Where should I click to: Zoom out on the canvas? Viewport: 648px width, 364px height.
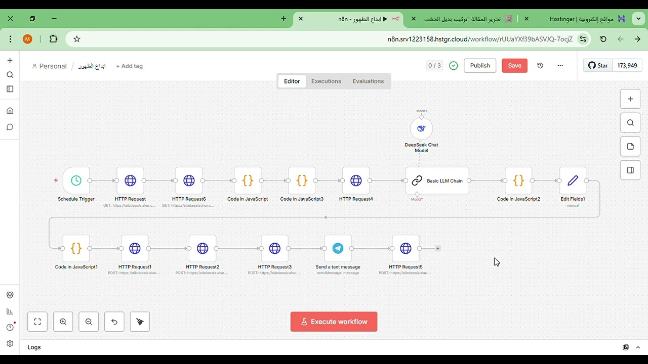pos(89,322)
